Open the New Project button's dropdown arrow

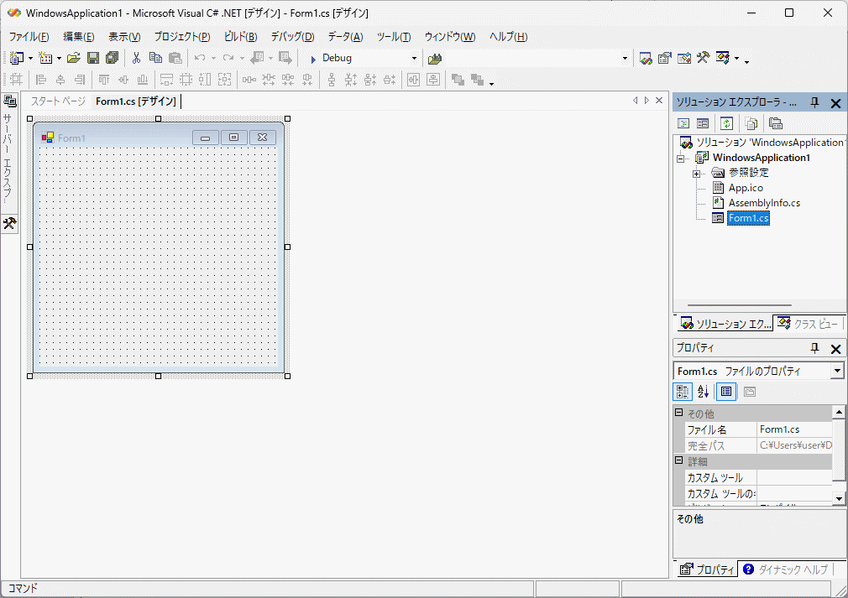pos(30,59)
